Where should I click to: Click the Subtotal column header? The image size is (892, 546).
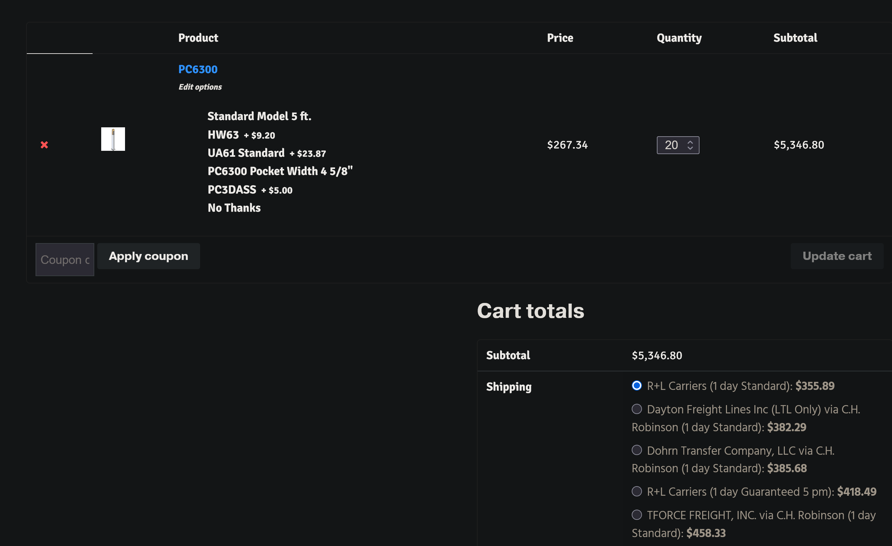point(795,38)
